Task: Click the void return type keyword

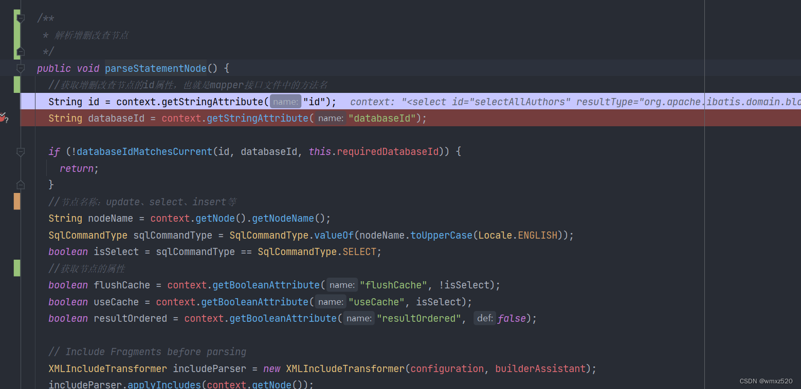Action: point(88,68)
